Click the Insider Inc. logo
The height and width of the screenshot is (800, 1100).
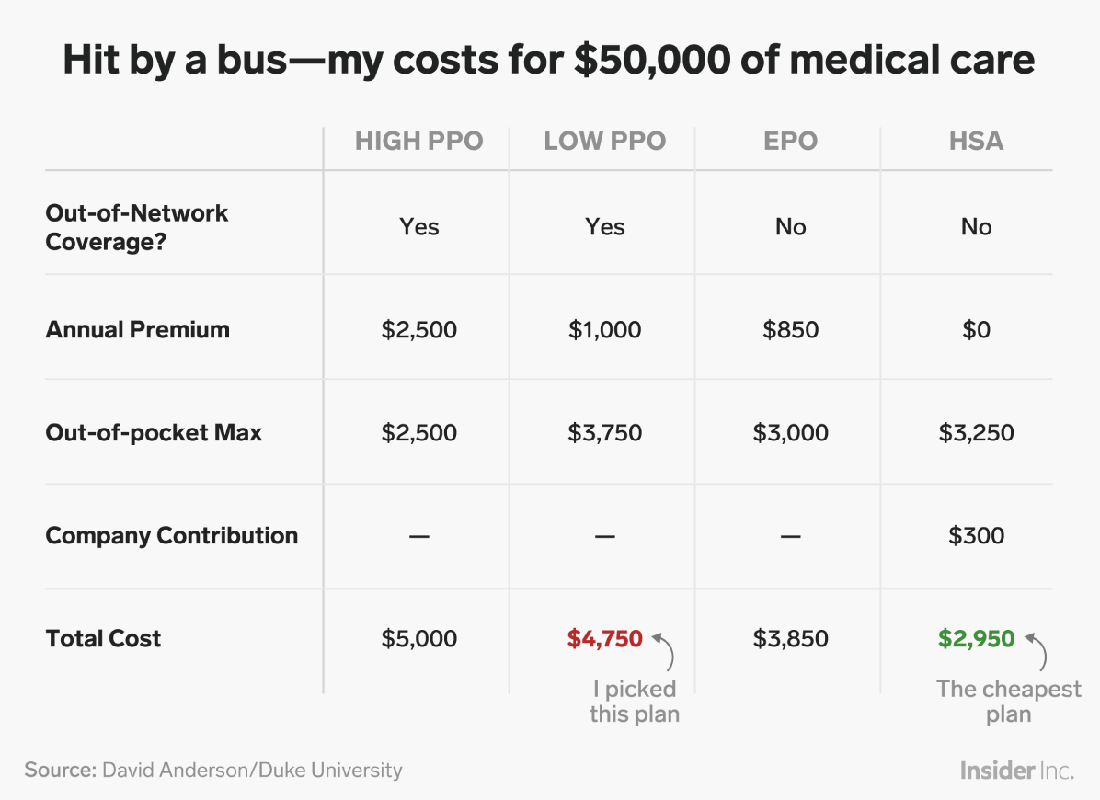tap(1016, 771)
